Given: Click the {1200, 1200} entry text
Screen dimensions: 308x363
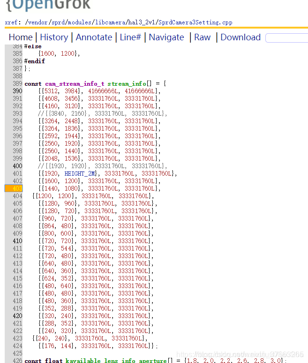Looking at the screenshot, I should tap(55, 196).
